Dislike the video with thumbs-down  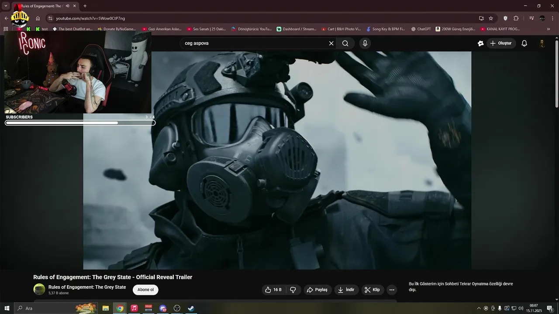(x=293, y=290)
